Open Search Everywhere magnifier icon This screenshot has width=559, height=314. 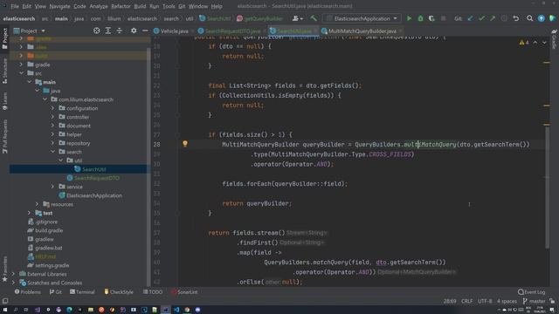point(530,18)
